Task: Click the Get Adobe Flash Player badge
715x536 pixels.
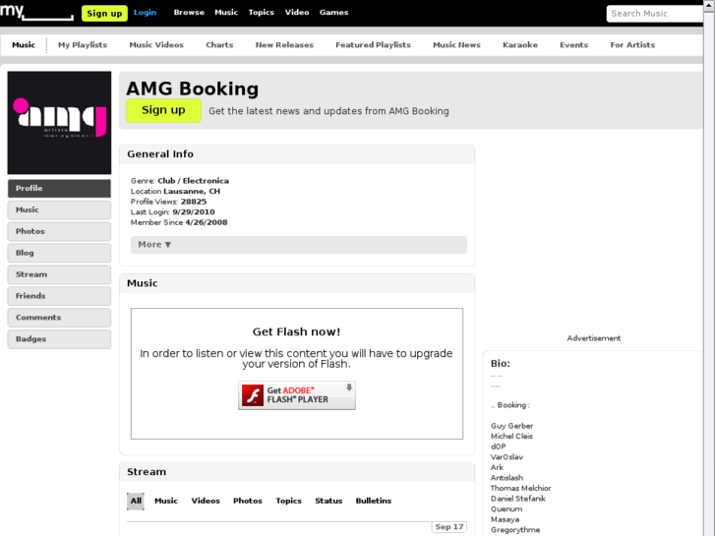Action: coord(297,395)
